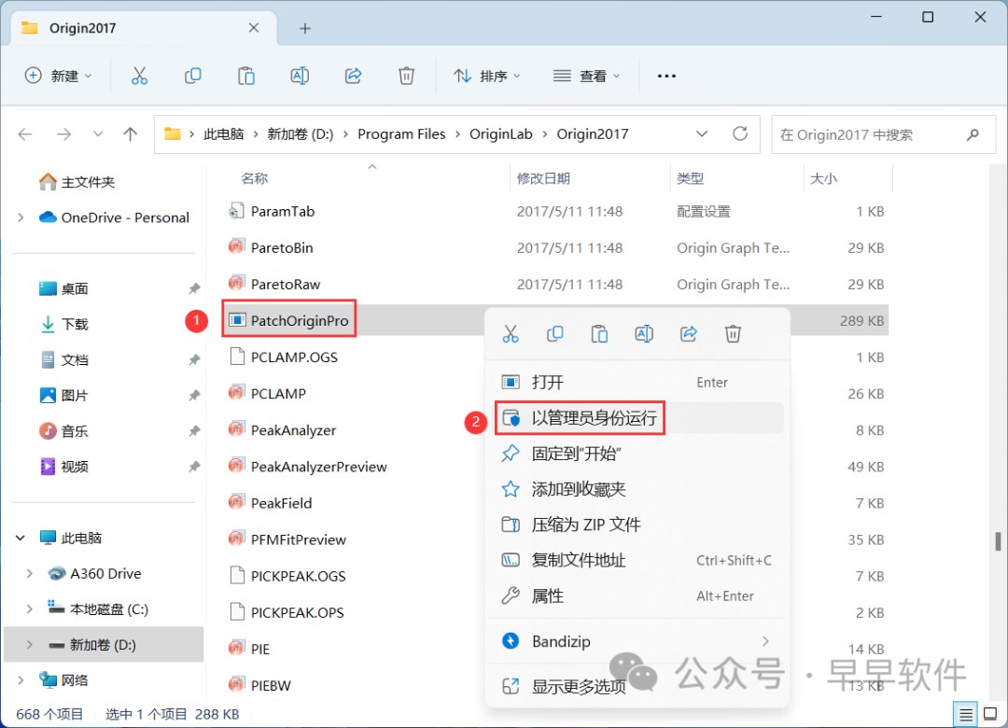Image resolution: width=1008 pixels, height=728 pixels.
Task: Choose 属性 from the context menu
Action: (x=547, y=595)
